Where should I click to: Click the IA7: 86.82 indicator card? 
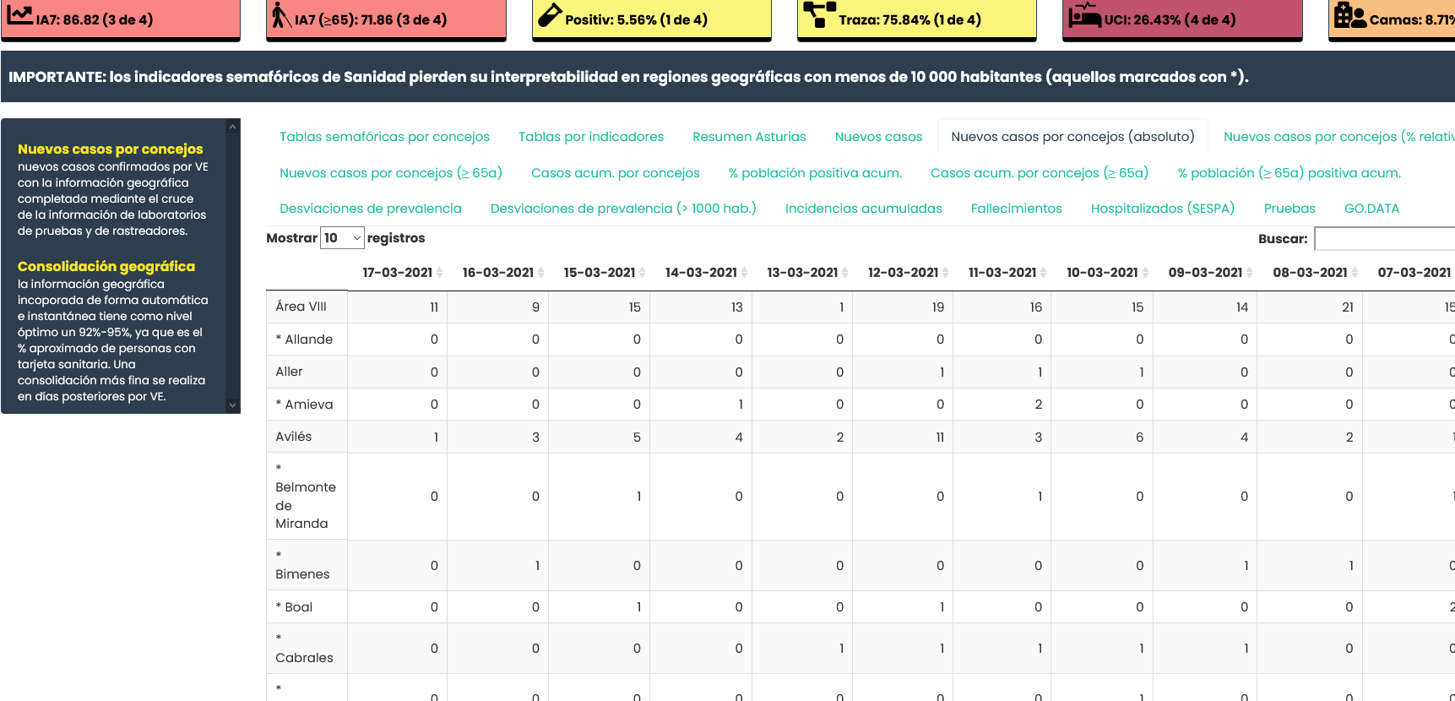coord(121,19)
